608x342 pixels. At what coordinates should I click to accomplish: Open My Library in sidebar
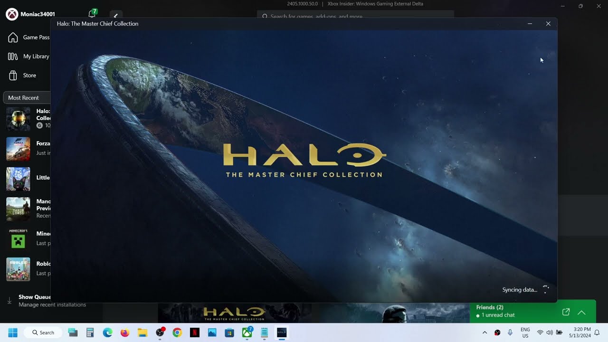coord(28,57)
